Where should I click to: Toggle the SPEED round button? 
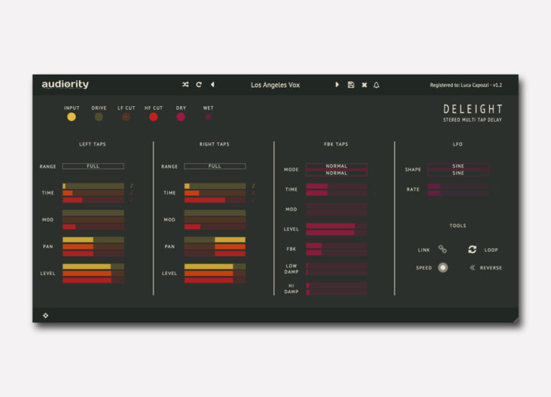[x=443, y=267]
